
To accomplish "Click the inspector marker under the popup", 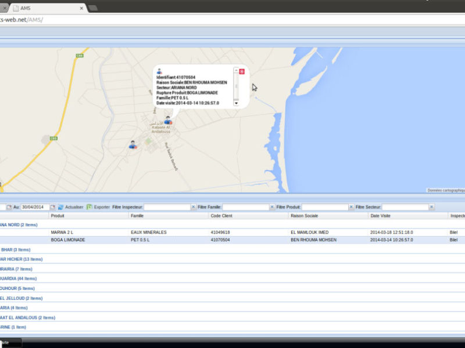I will [x=167, y=121].
